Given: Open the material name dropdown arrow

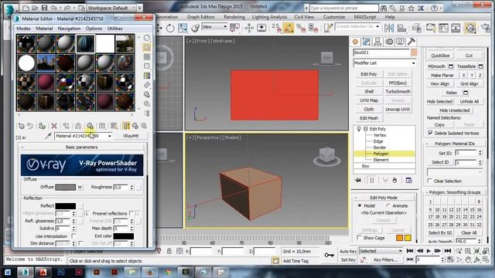Looking at the screenshot, I should 110,136.
